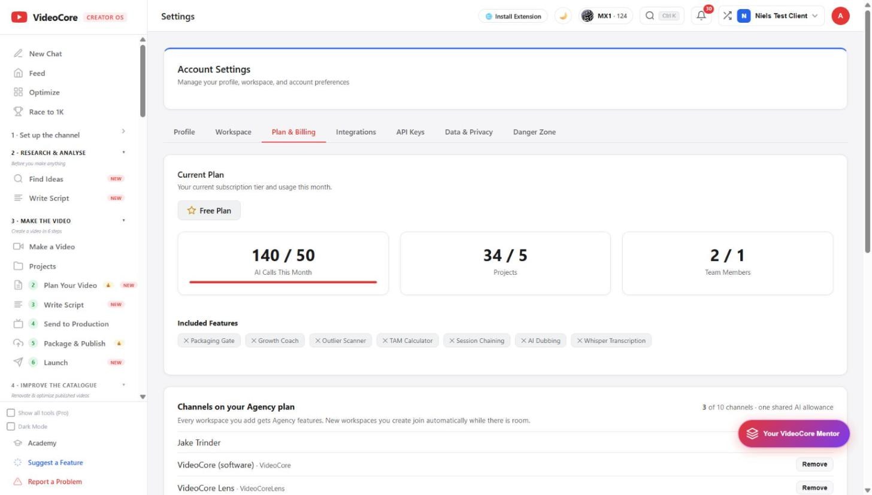Open the user avatar A
This screenshot has width=872, height=495.
coord(840,16)
